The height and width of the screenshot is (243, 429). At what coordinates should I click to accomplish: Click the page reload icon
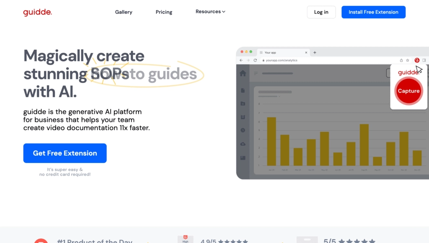point(254,60)
